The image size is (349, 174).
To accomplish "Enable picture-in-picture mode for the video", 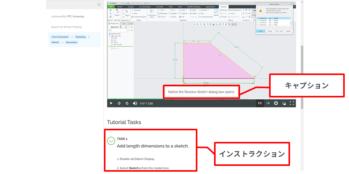I will point(284,103).
